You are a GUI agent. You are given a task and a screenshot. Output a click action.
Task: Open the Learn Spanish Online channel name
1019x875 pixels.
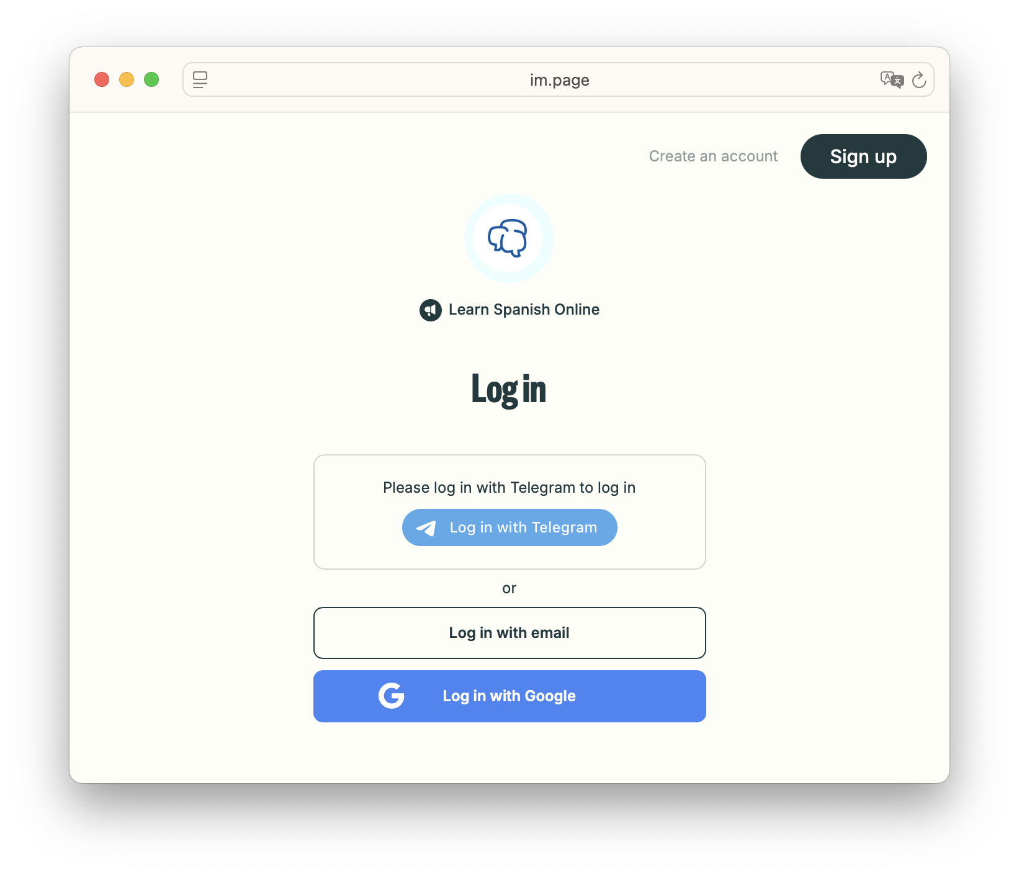pyautogui.click(x=524, y=310)
